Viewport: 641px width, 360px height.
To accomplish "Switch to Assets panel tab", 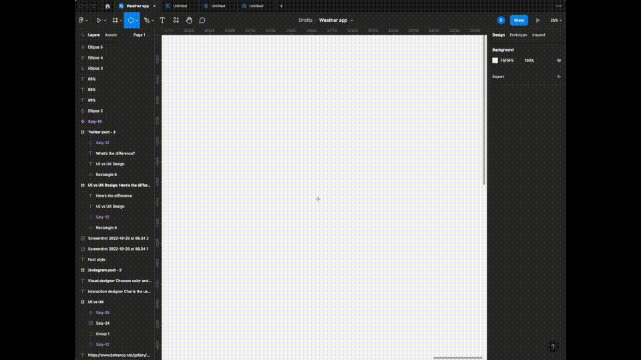I will point(111,35).
